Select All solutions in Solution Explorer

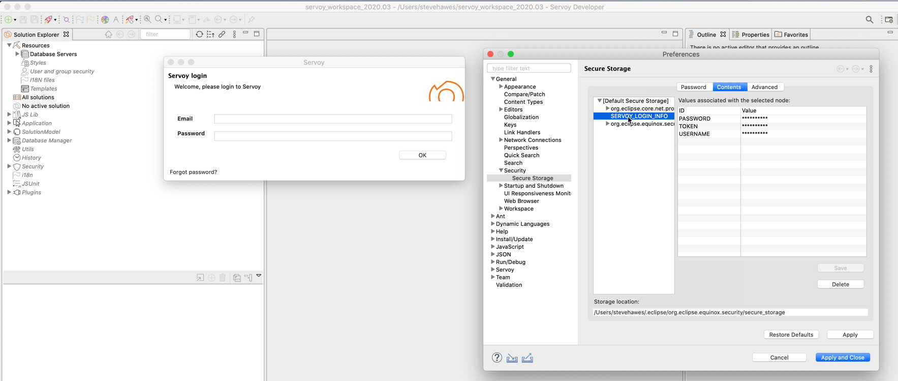[38, 97]
